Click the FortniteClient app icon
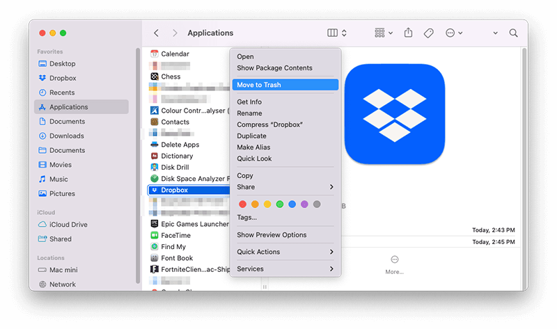The image size is (557, 329). pos(154,269)
